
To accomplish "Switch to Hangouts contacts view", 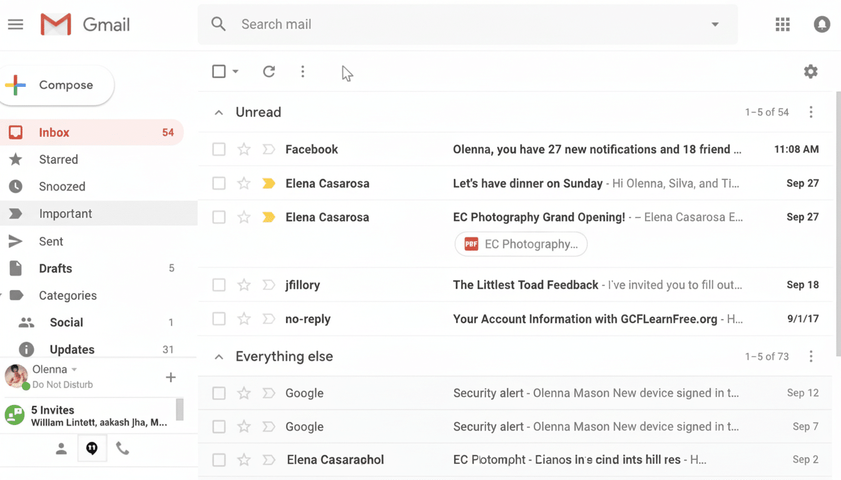I will tap(61, 448).
